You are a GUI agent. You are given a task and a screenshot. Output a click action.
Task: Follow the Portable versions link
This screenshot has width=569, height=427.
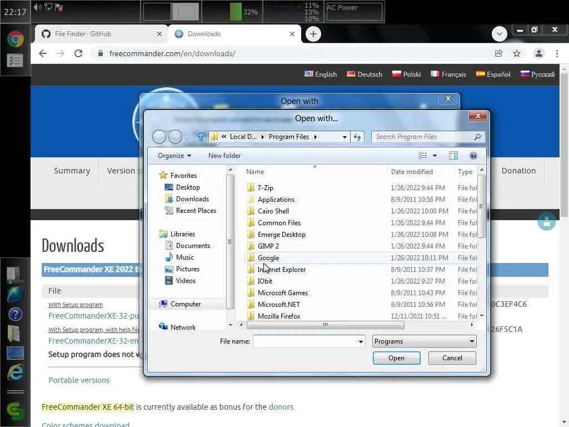tap(79, 380)
